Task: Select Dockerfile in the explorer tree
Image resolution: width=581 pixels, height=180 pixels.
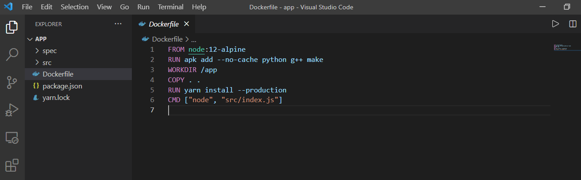Action: click(78, 74)
